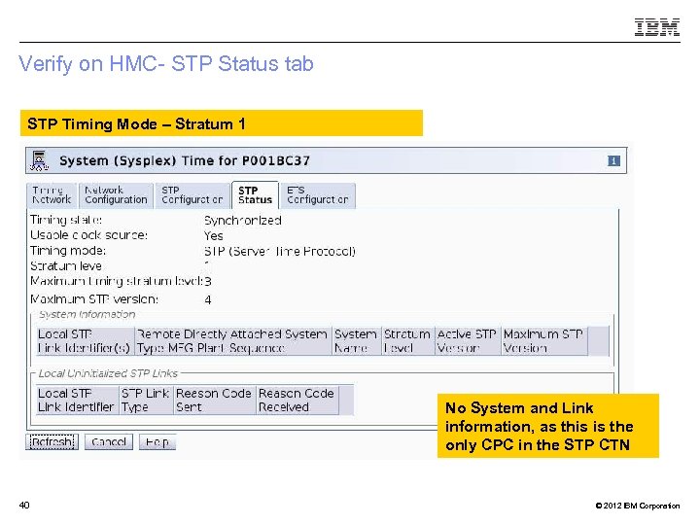The height and width of the screenshot is (525, 700).
Task: Click the Maximum STP Version column header
Action: pos(544,341)
